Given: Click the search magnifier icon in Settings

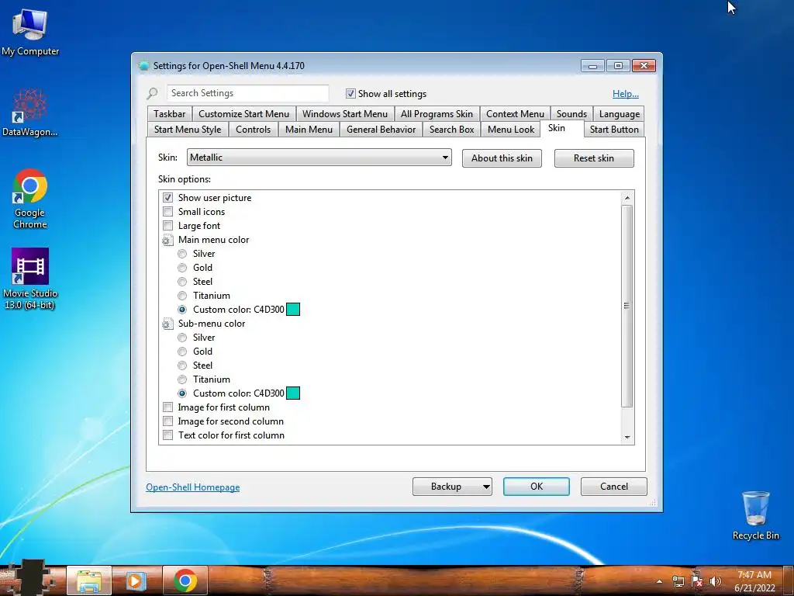Looking at the screenshot, I should 152,93.
